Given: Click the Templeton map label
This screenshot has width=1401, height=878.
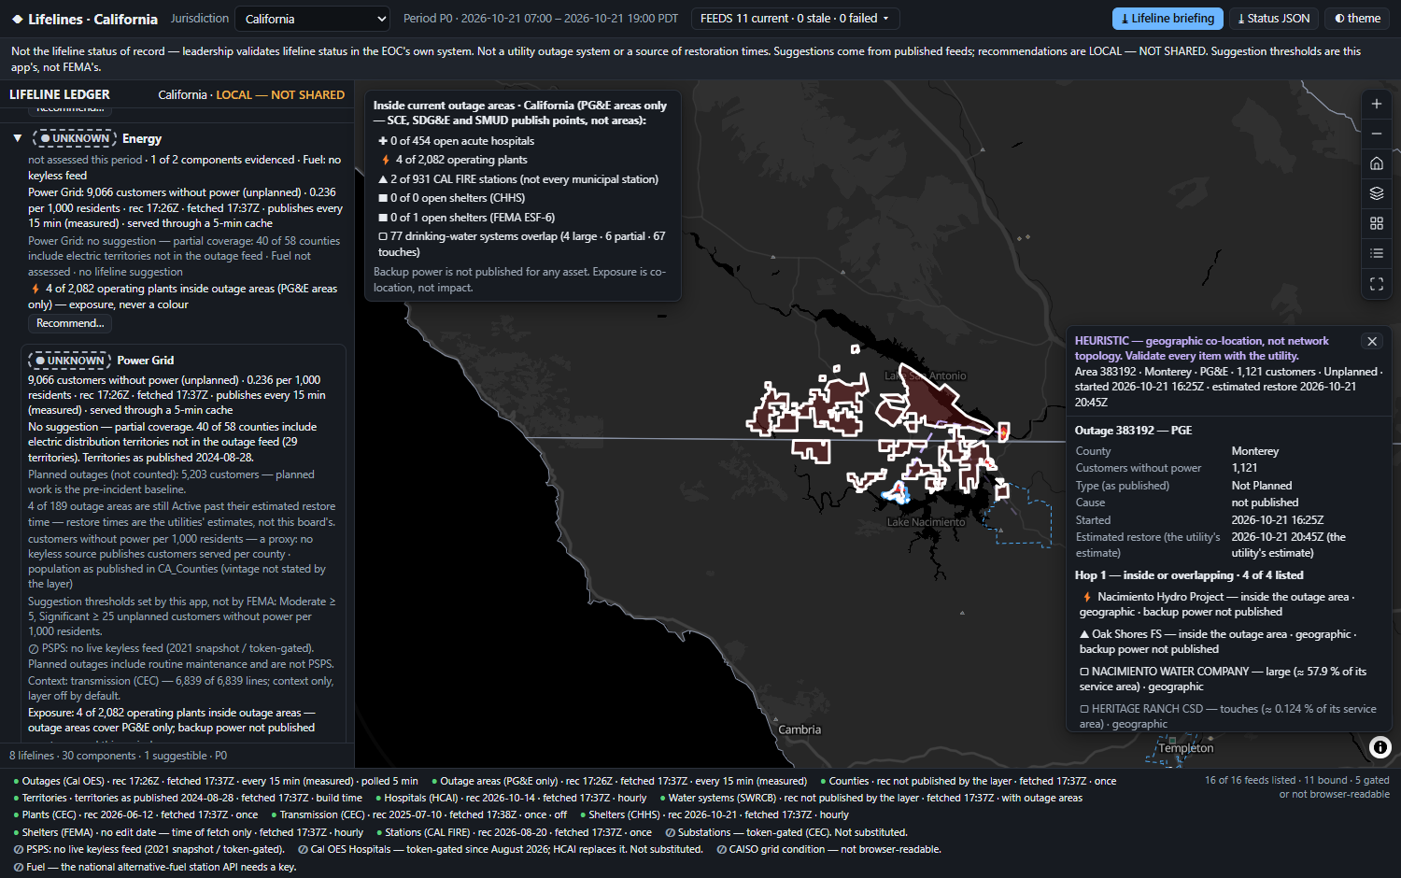Looking at the screenshot, I should point(1186,748).
